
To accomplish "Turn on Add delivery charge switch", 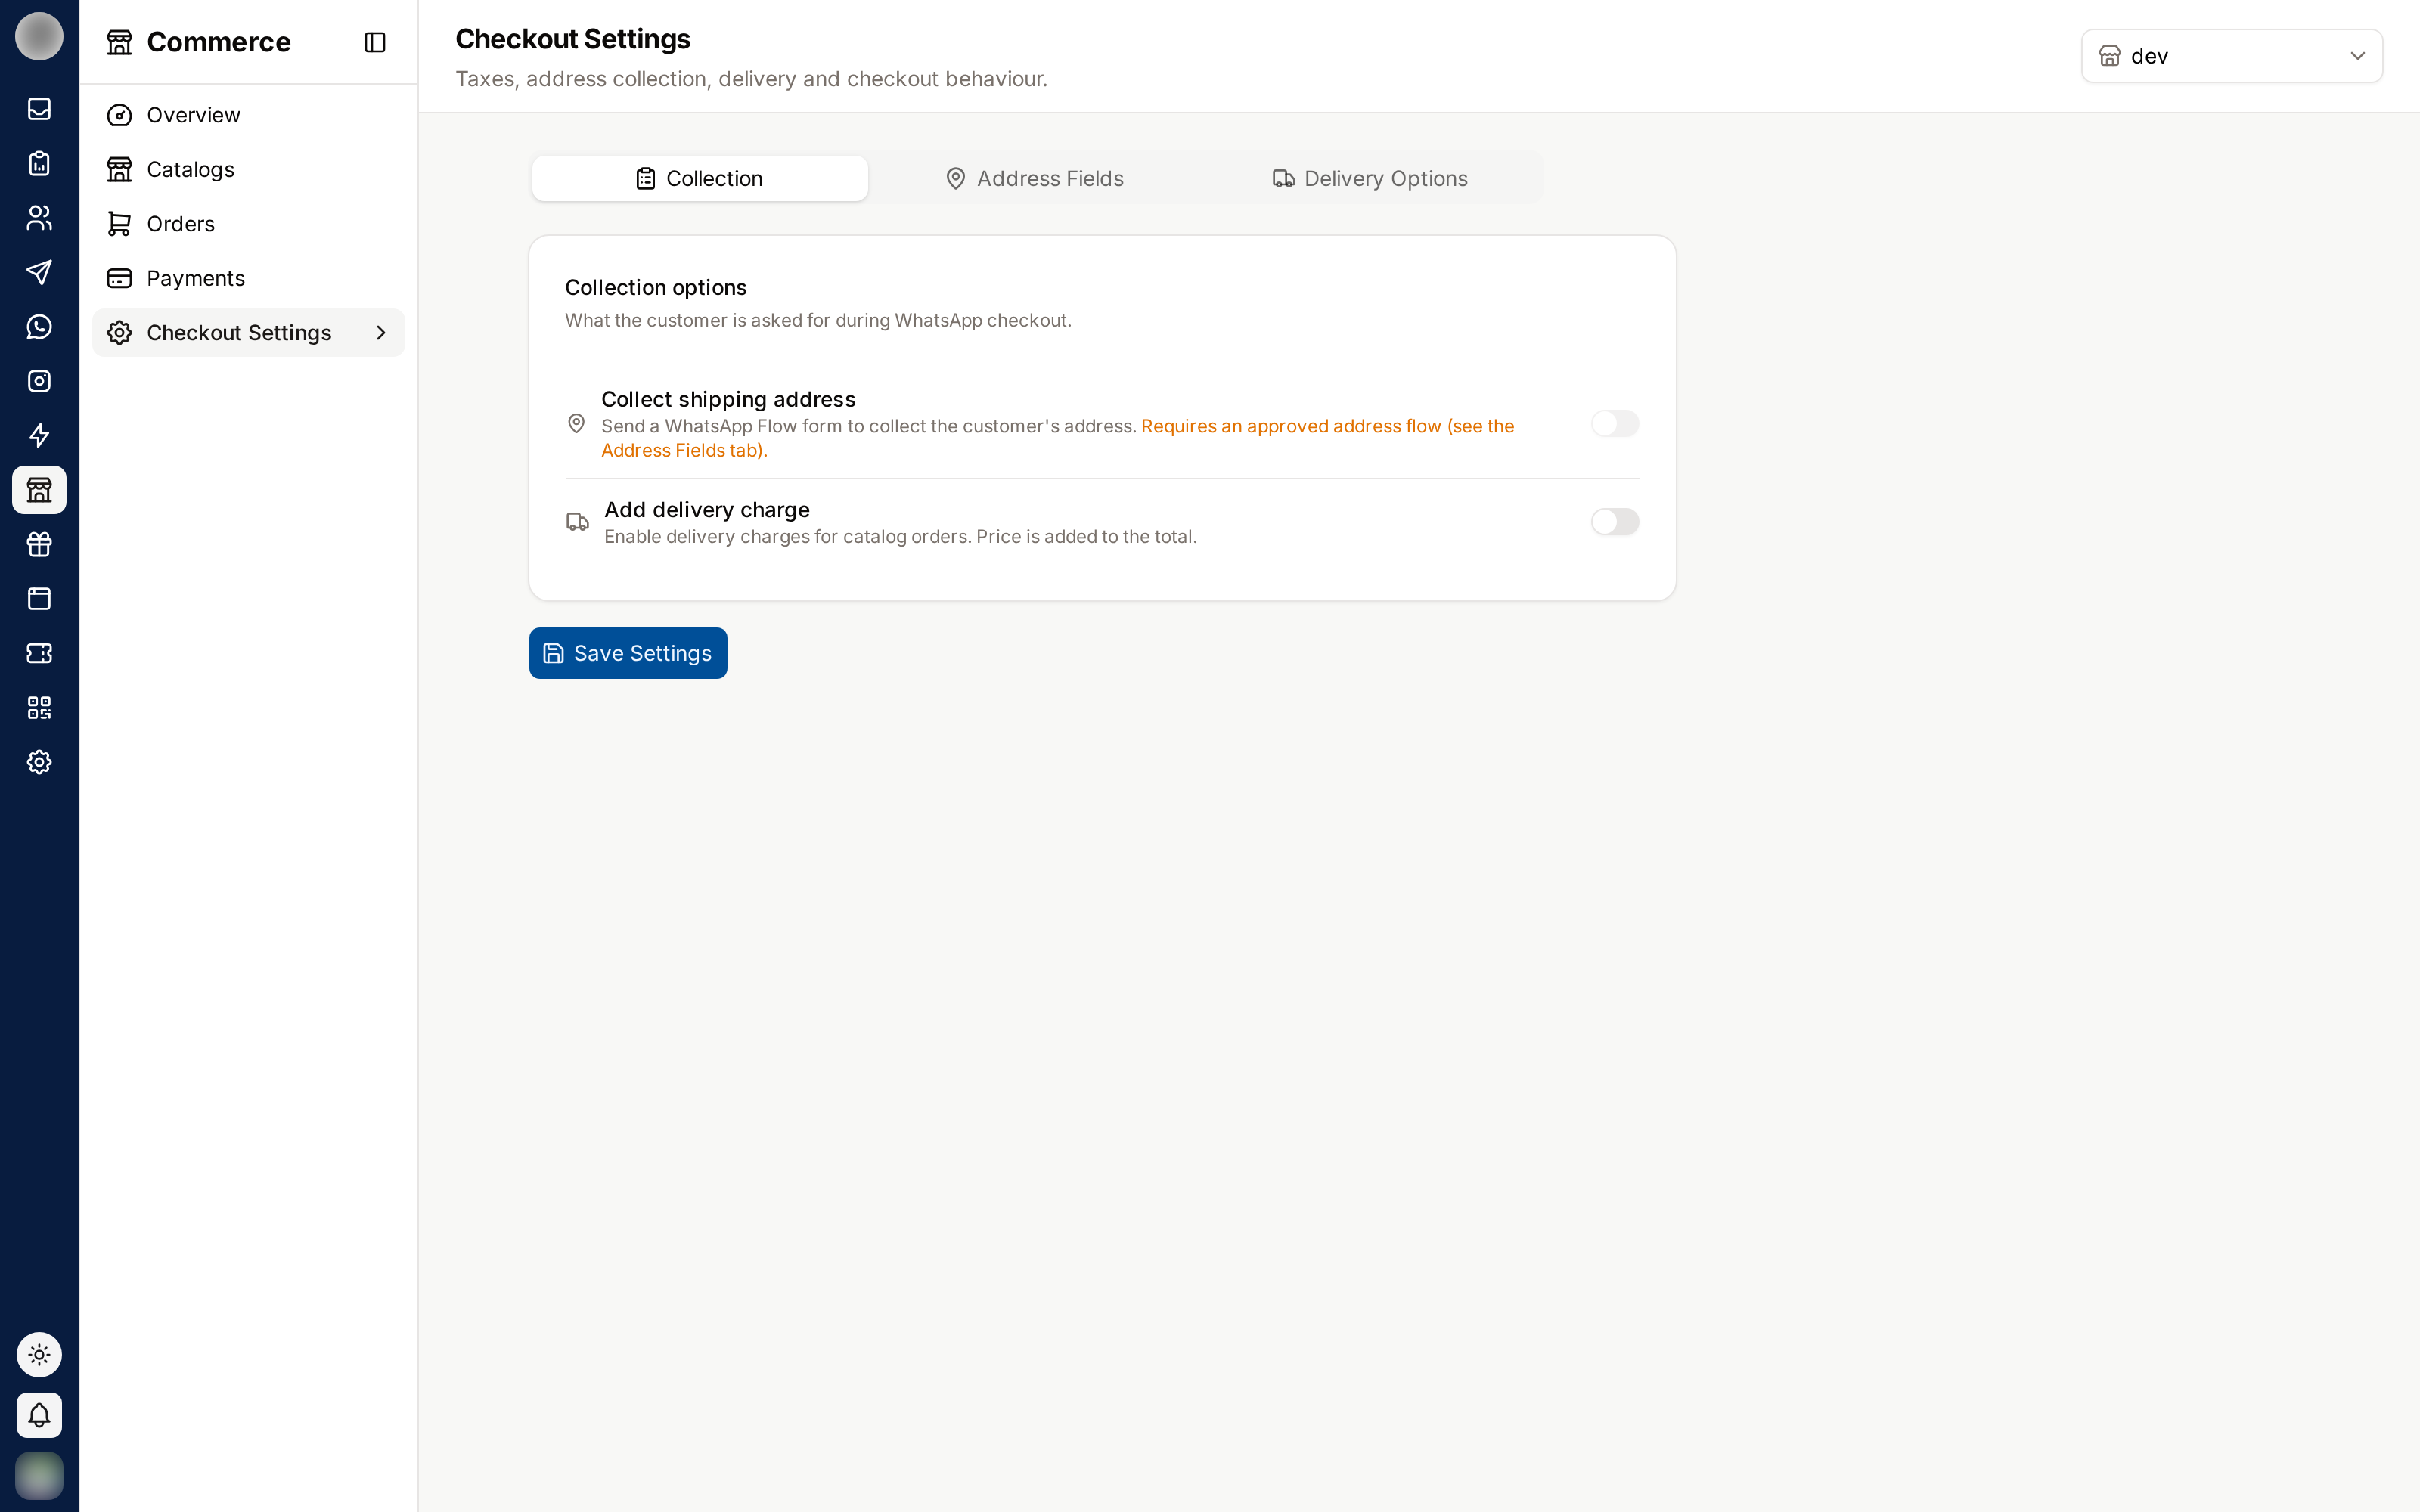I will tap(1615, 522).
